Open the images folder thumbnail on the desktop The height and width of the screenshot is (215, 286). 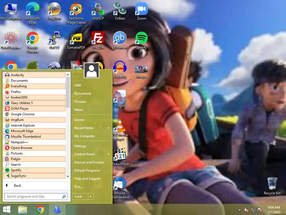(142, 72)
